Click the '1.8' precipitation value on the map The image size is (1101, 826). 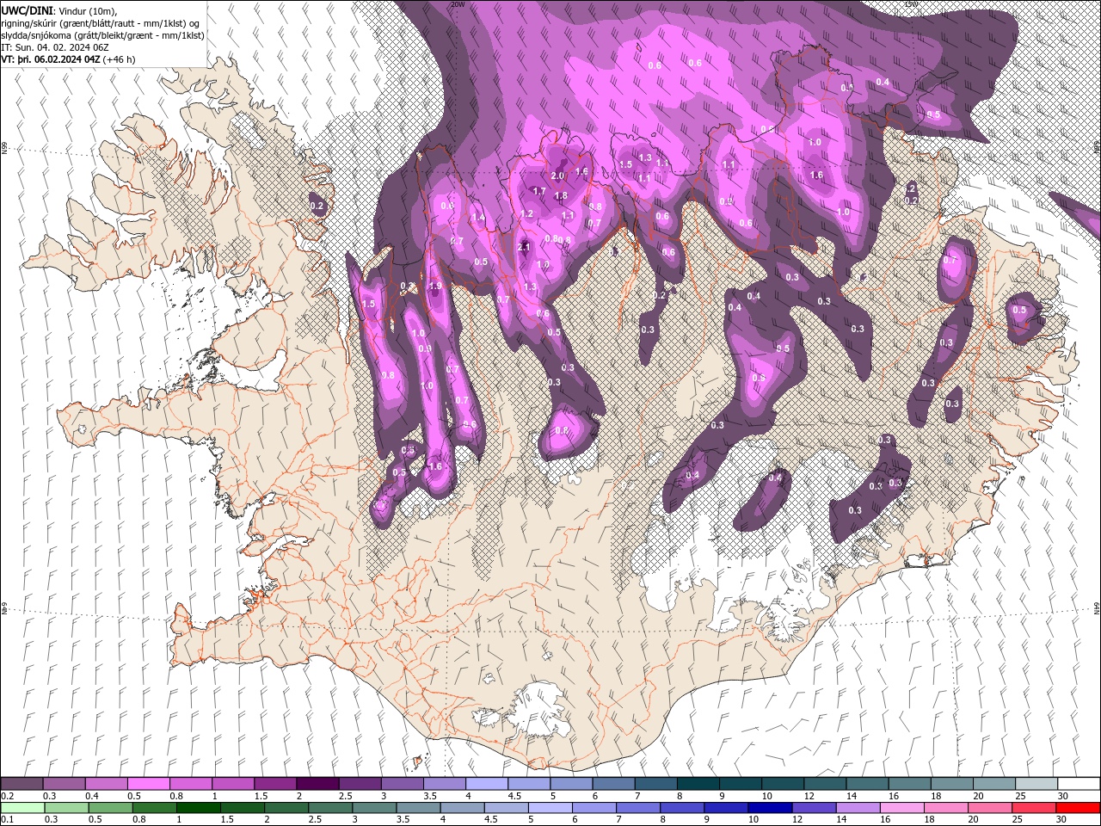[560, 195]
